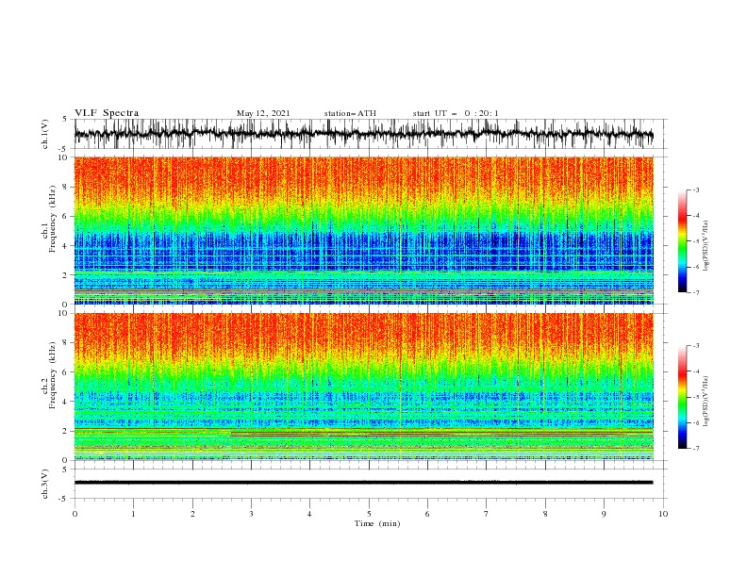
Task: Click the ch.2 "Frequency (kHz)" axis label
Action: point(53,375)
